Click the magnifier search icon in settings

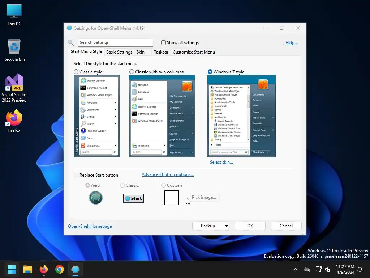click(x=70, y=43)
